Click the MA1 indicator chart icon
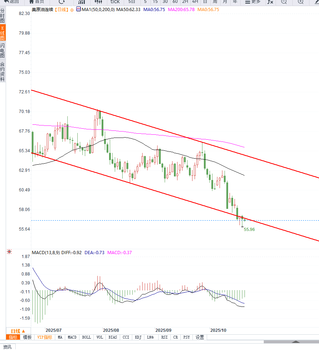The image size is (319, 350). click(78, 9)
